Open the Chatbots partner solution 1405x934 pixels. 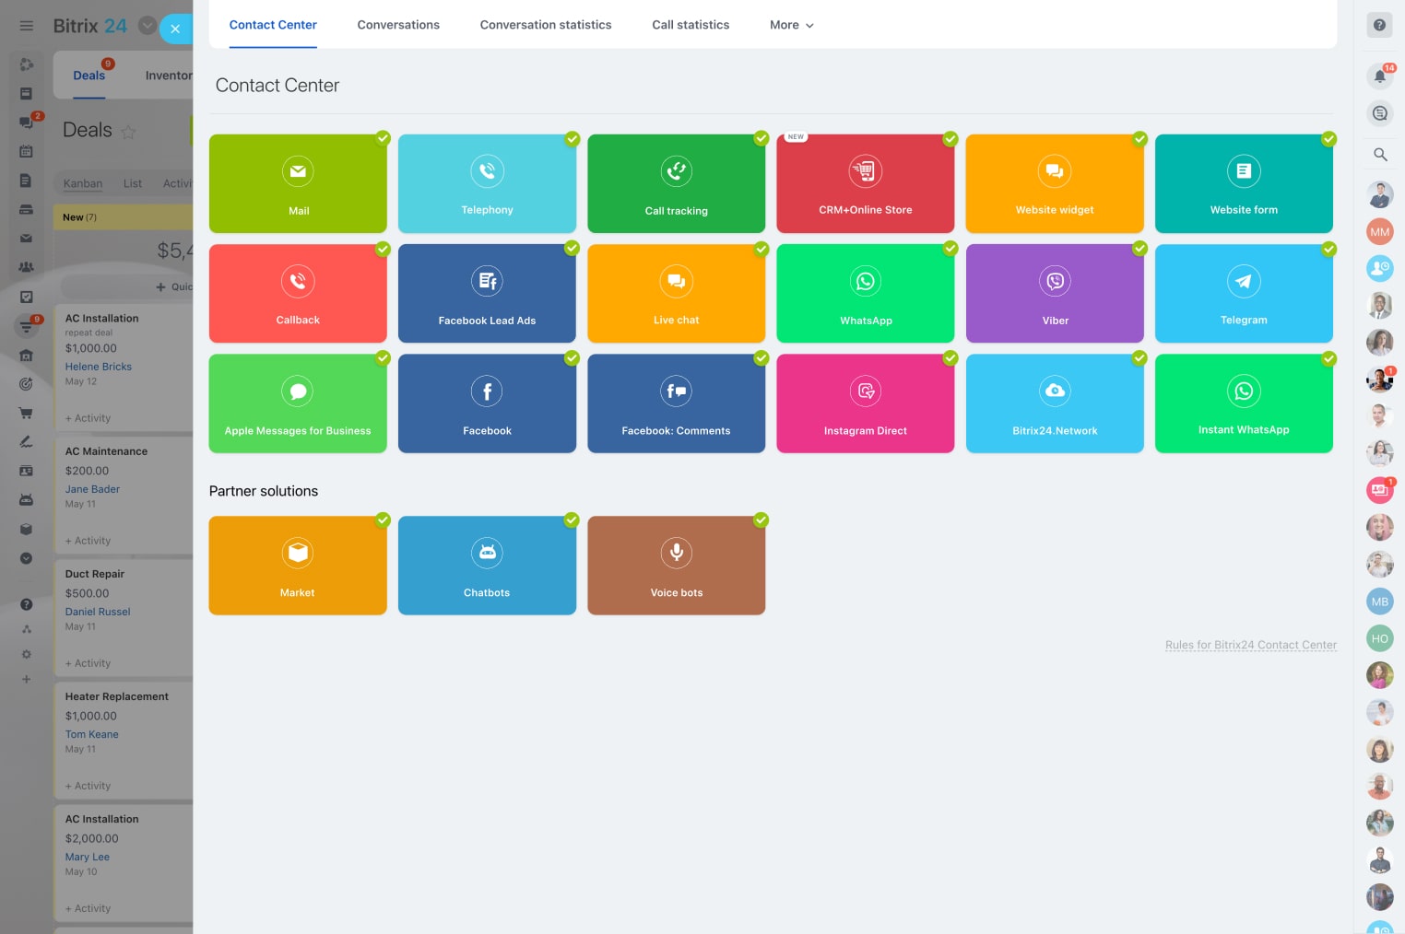[x=487, y=565]
